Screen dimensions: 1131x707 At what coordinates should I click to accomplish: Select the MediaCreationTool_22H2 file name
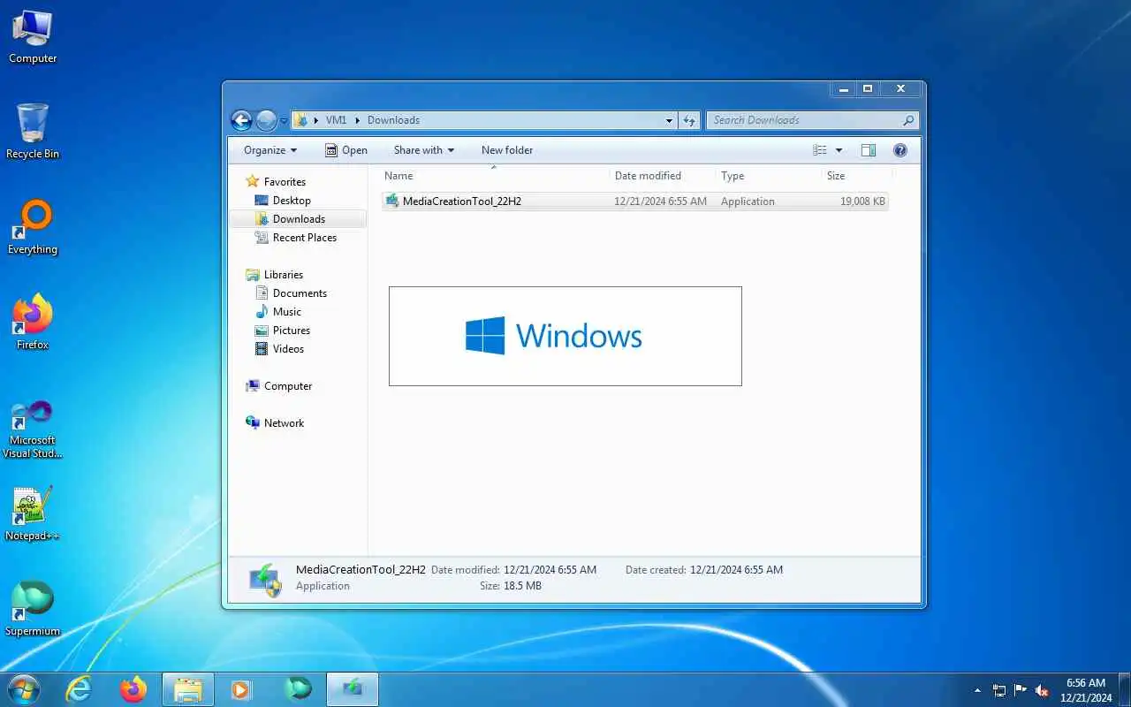click(x=462, y=201)
